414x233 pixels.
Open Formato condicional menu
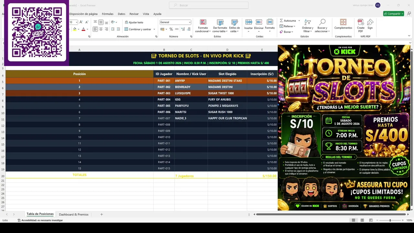coord(203,26)
